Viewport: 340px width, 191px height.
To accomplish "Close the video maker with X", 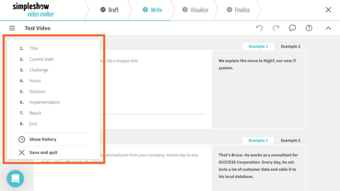I will (328, 10).
